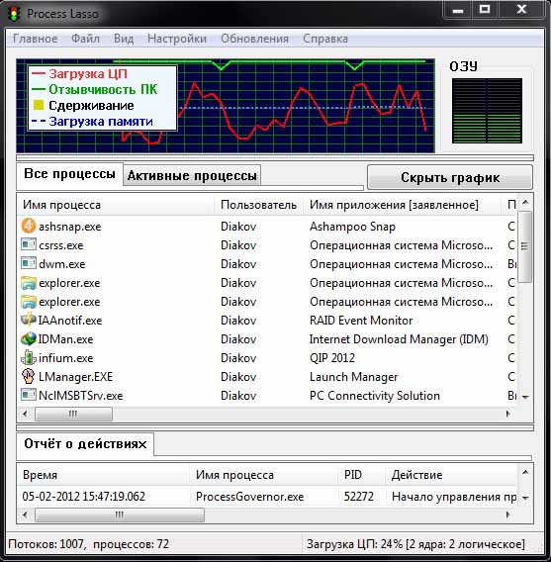Click Internet Download Manager (IDM) cell
The image size is (551, 562).
(399, 339)
